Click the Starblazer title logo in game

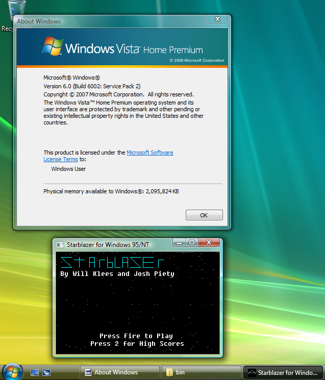click(x=112, y=263)
